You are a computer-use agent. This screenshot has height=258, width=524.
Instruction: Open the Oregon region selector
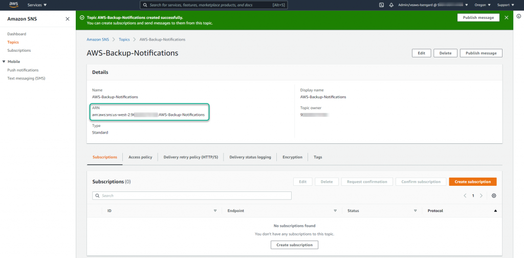(x=482, y=5)
